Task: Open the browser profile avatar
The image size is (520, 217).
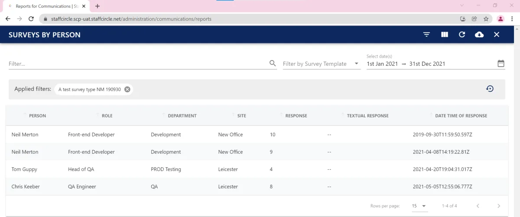Action: tap(500, 19)
